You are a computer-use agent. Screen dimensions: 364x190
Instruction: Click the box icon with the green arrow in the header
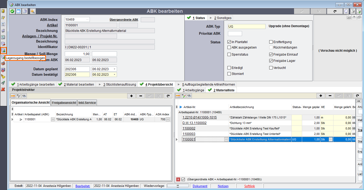(359, 11)
